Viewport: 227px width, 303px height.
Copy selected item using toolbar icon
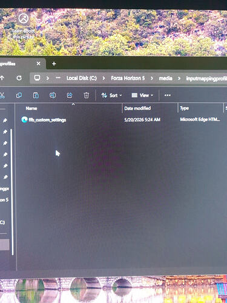19,95
